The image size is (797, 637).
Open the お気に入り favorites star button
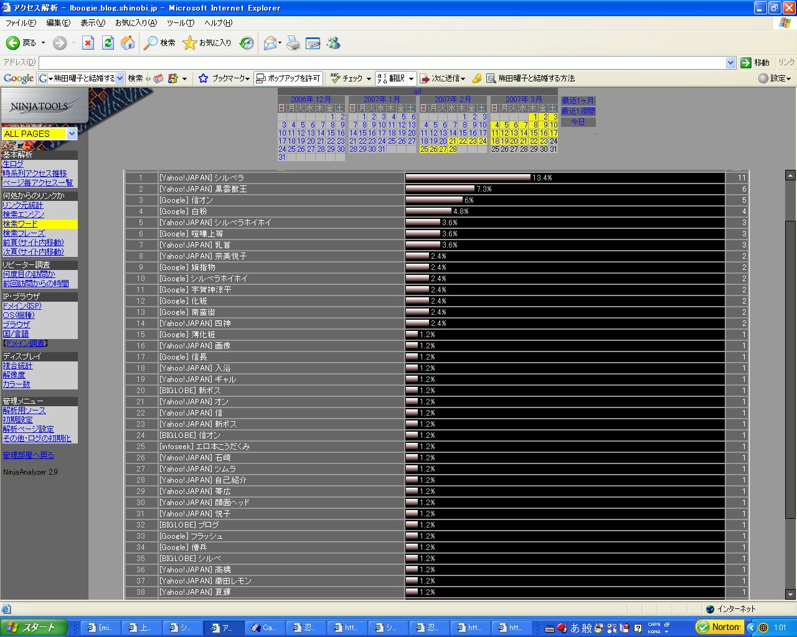[207, 43]
